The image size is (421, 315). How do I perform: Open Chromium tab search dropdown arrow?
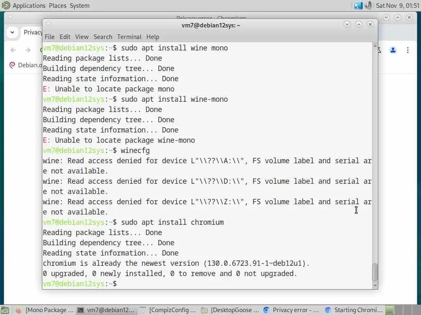(x=12, y=32)
